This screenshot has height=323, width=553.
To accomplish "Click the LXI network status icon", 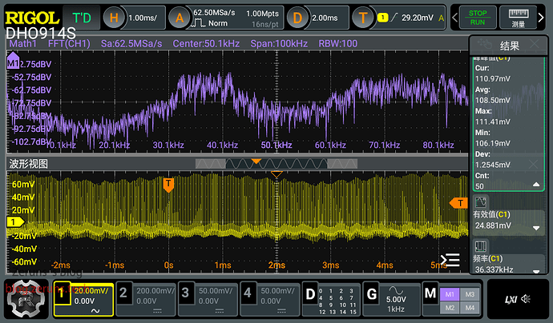I will [508, 301].
